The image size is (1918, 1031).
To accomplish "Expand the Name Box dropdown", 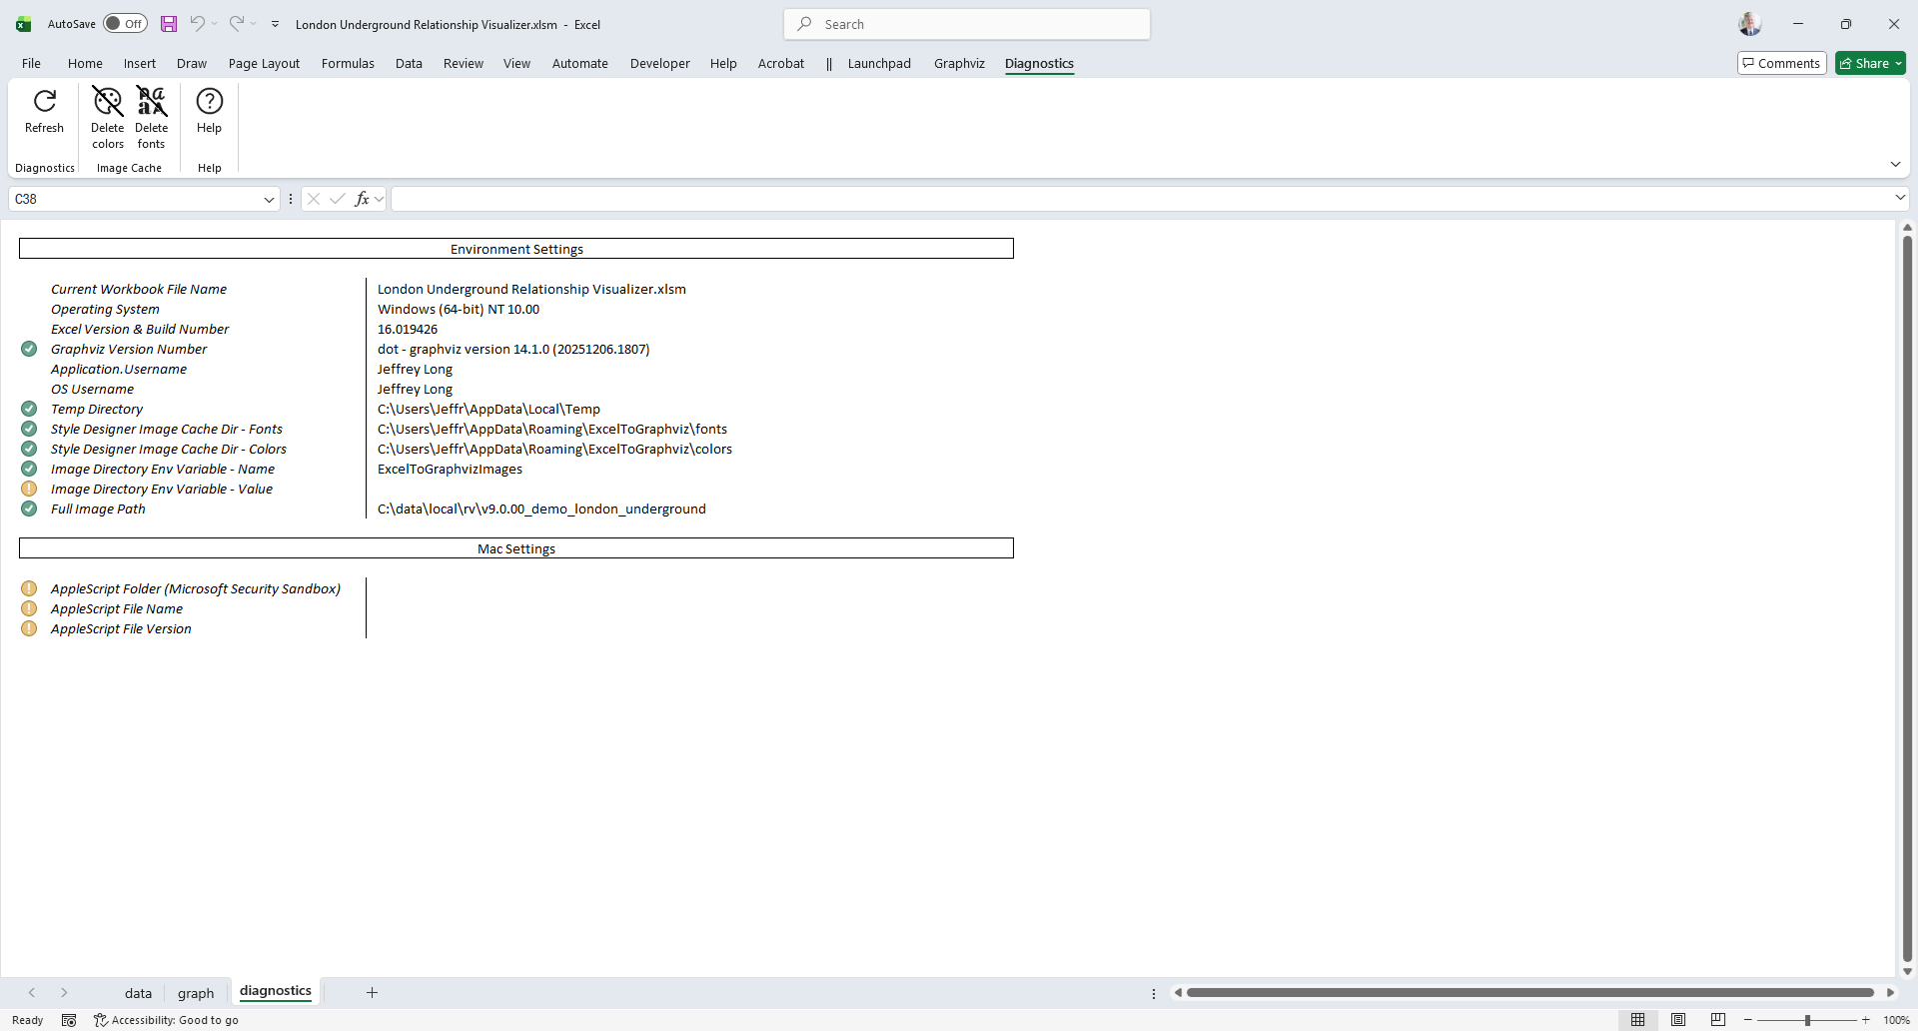I will pos(269,200).
